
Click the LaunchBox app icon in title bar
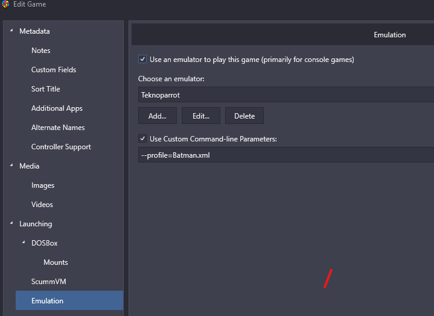click(x=5, y=5)
